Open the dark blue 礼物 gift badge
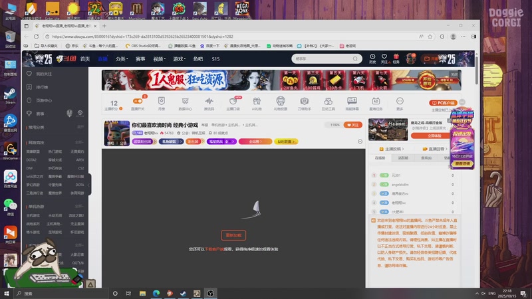This screenshot has height=299, width=532. 171,142
